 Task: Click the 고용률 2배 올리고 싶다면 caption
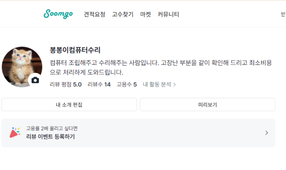52,128
